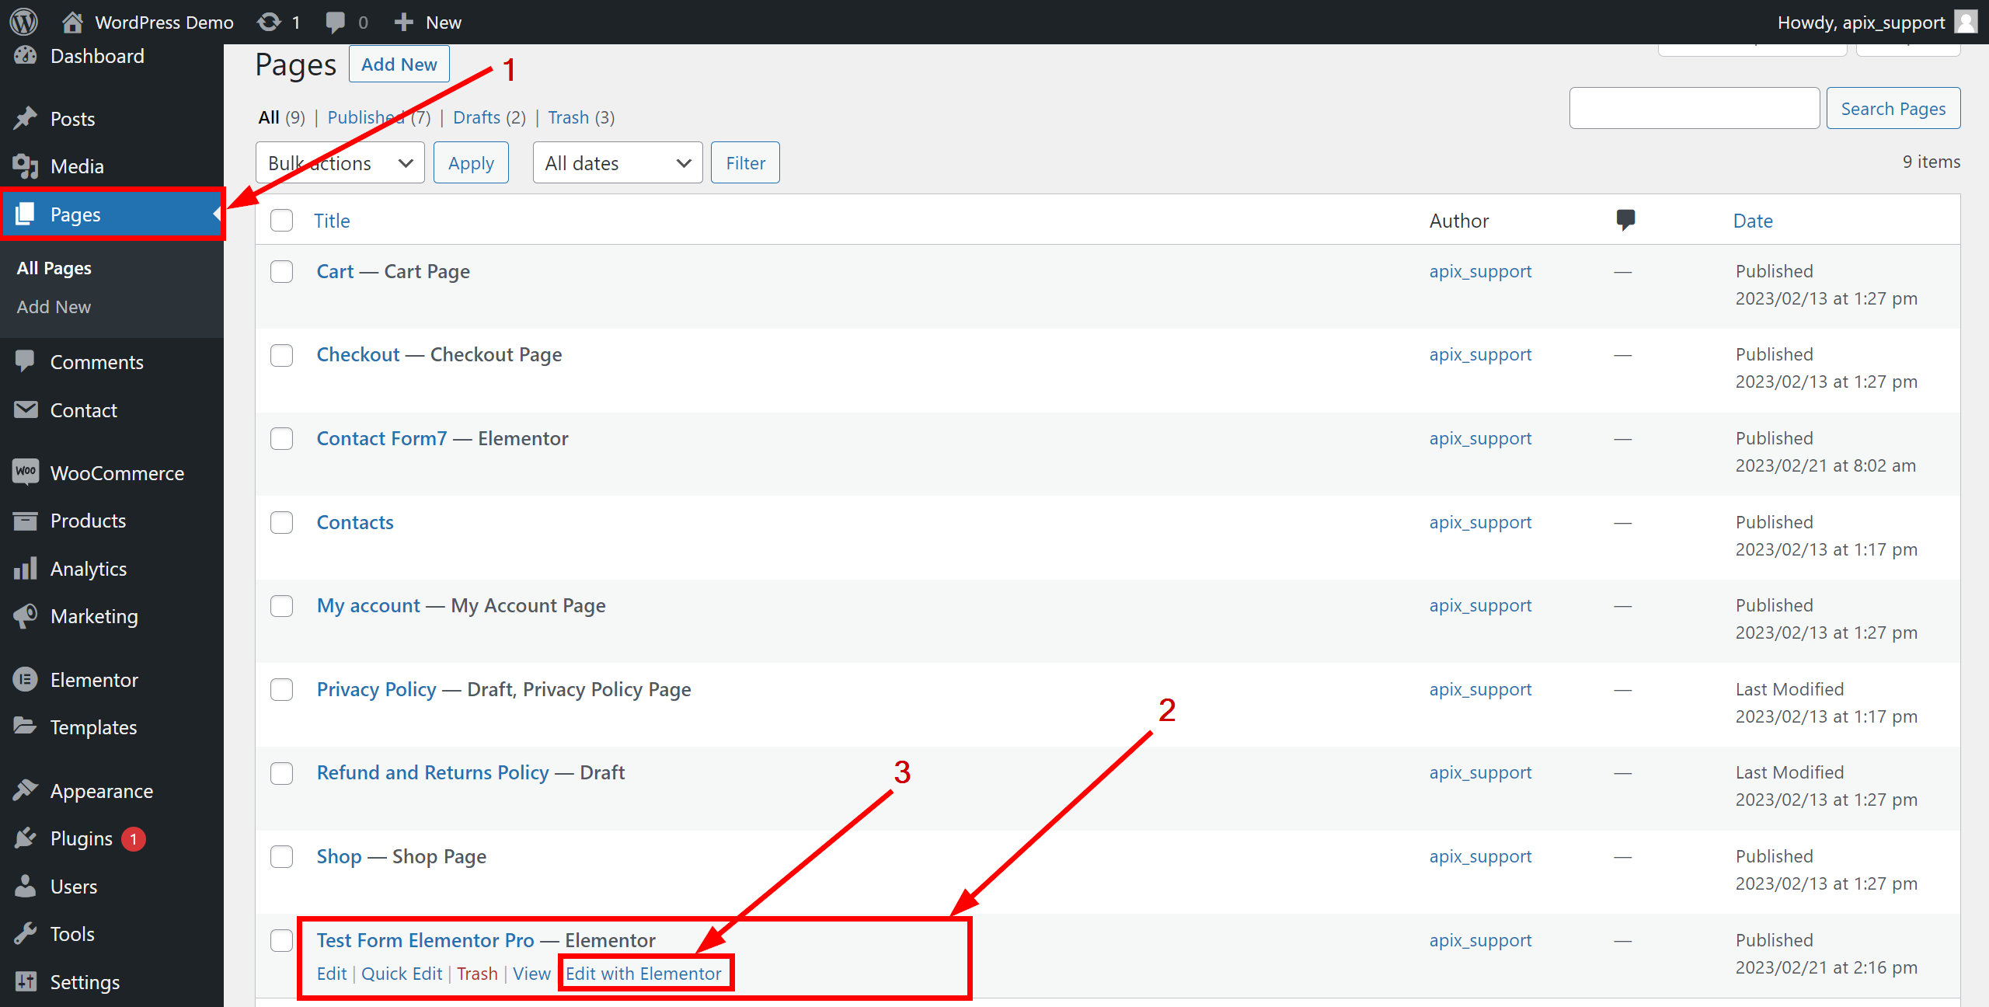Open WooCommerce from the sidebar

(x=117, y=473)
